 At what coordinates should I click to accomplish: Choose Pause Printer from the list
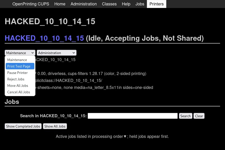pos(20,73)
